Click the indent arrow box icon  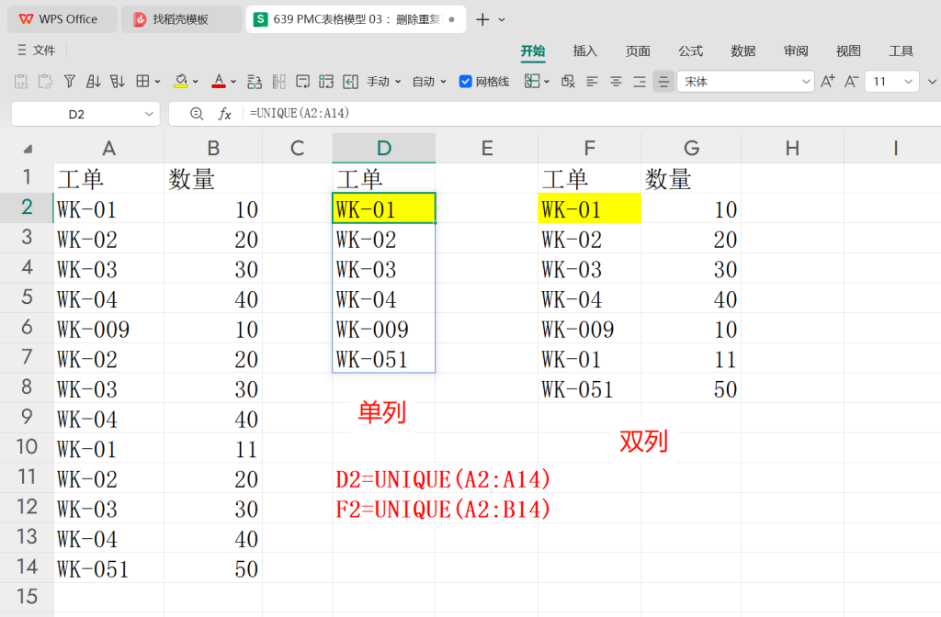350,82
